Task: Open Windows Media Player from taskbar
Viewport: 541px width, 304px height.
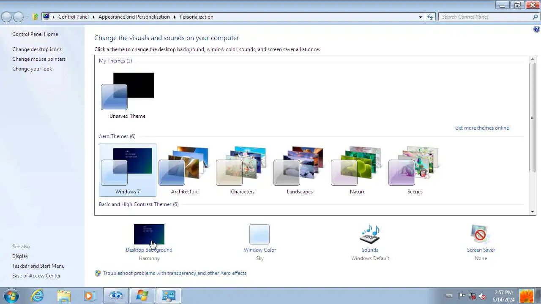Action: click(89, 296)
